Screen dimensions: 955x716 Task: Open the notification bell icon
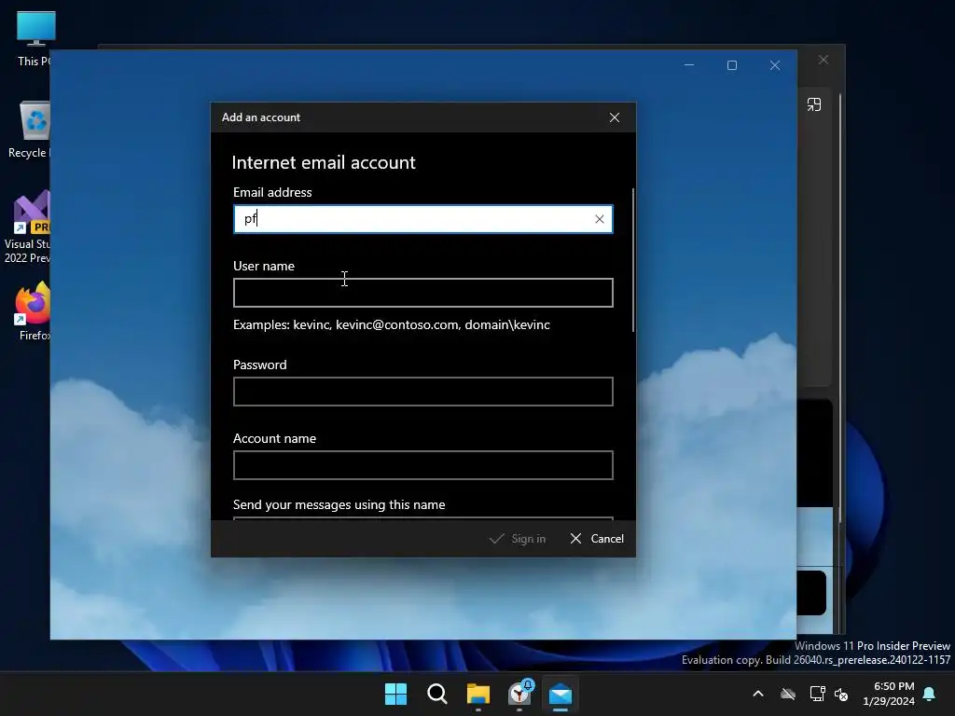(x=929, y=694)
